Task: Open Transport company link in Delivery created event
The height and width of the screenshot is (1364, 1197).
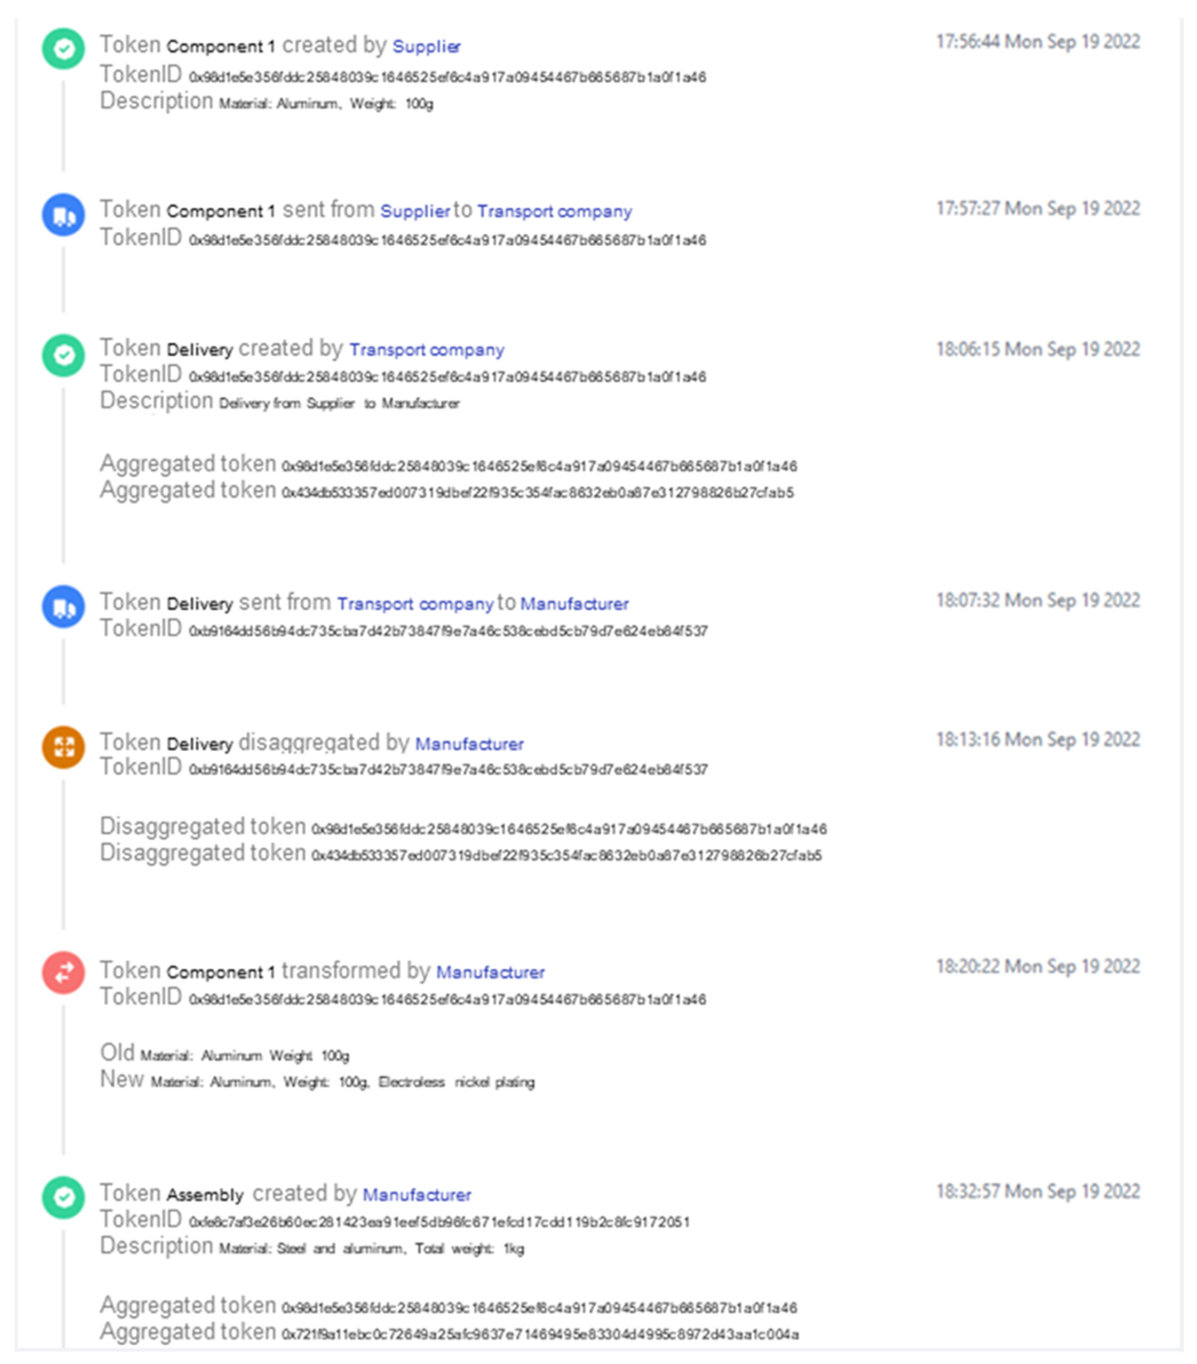Action: (x=426, y=350)
